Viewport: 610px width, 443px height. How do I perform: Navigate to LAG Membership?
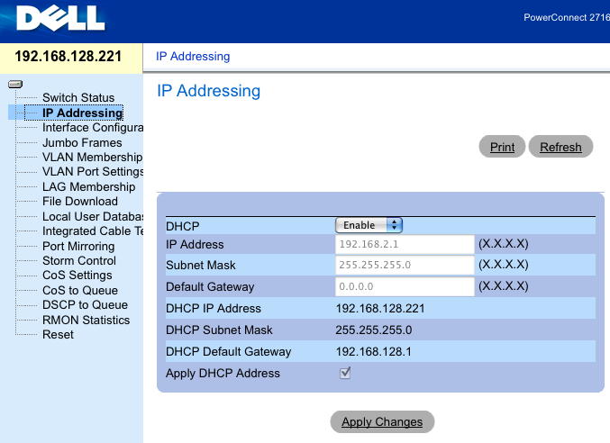88,186
